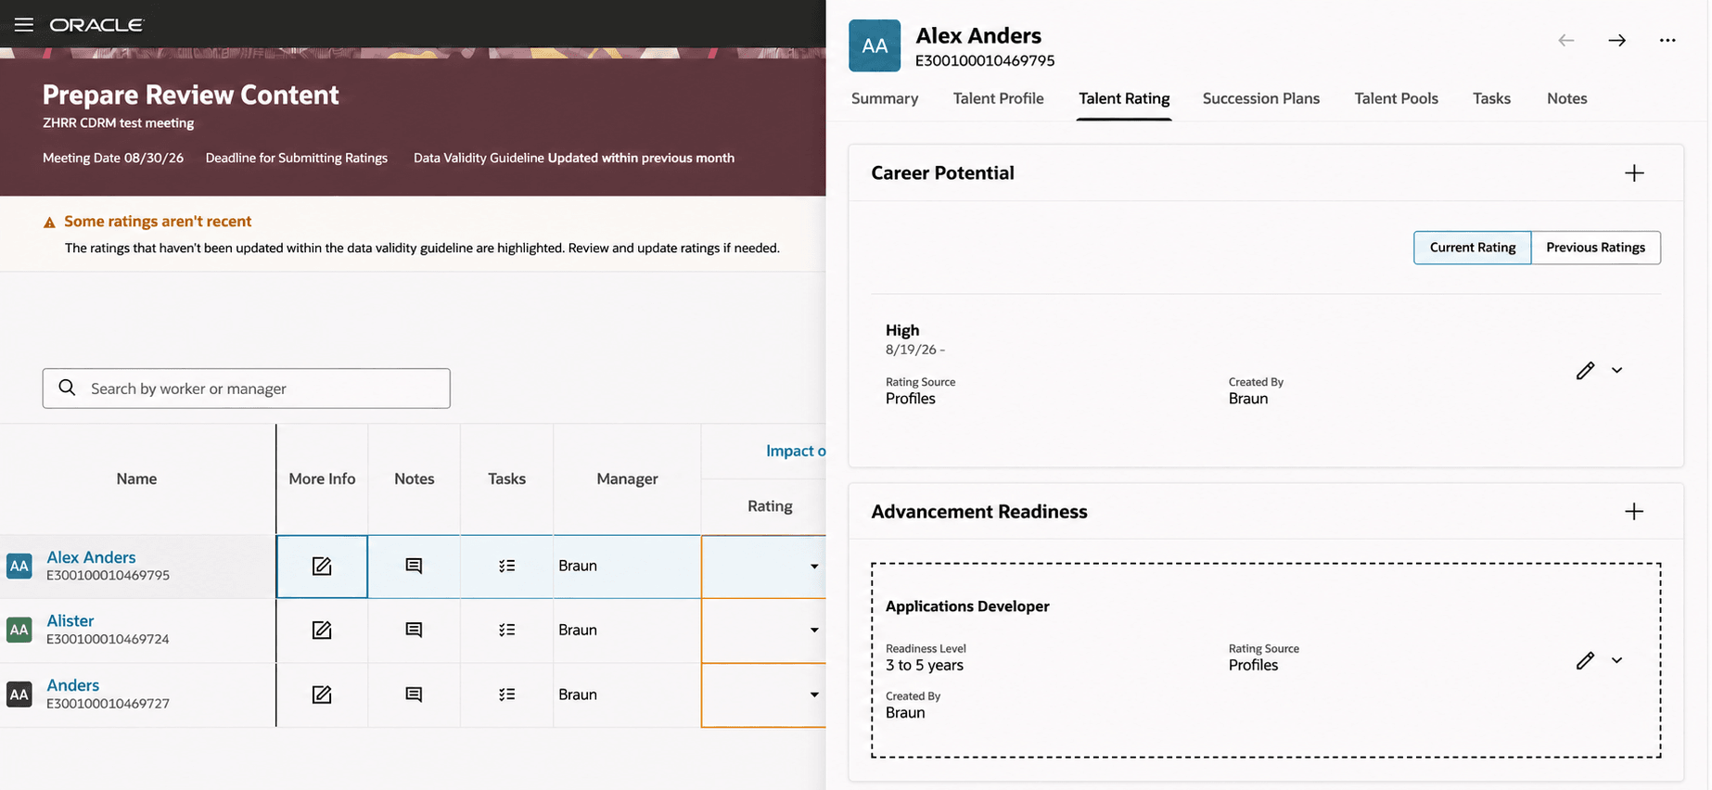
Task: Click 'Meeting Date 08/30/26' text
Action: click(x=113, y=158)
